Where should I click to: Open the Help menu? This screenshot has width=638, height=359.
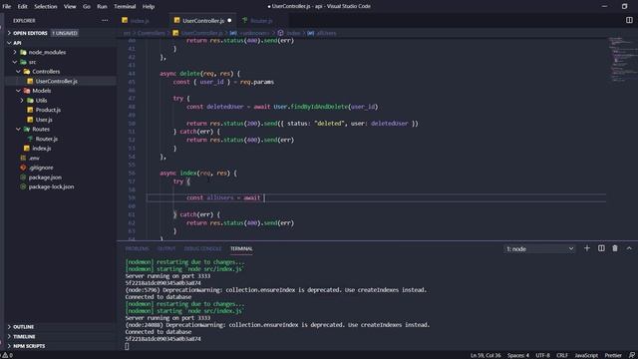149,7
